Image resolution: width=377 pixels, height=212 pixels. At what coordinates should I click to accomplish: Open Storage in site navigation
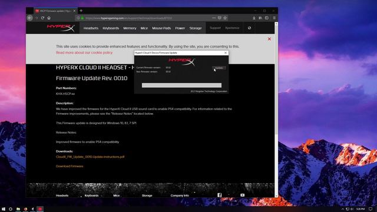click(x=196, y=28)
